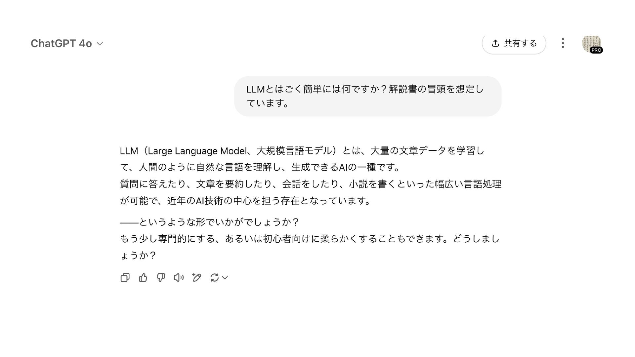Click the line ——というような形でいかがでしょうか？
Screen dimensions: 635x357
tap(209, 222)
